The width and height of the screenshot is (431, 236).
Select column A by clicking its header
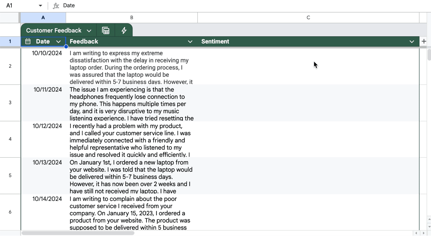coord(43,17)
